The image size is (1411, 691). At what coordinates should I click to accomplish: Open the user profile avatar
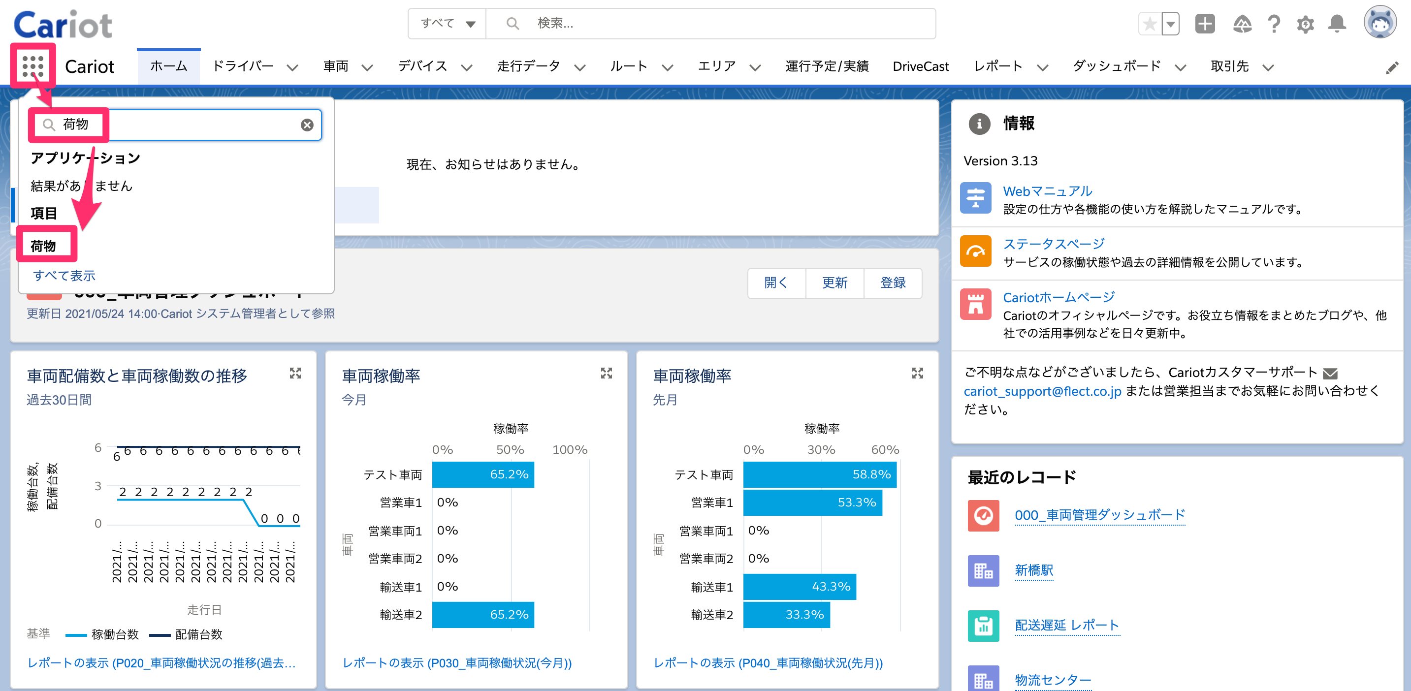coord(1380,23)
